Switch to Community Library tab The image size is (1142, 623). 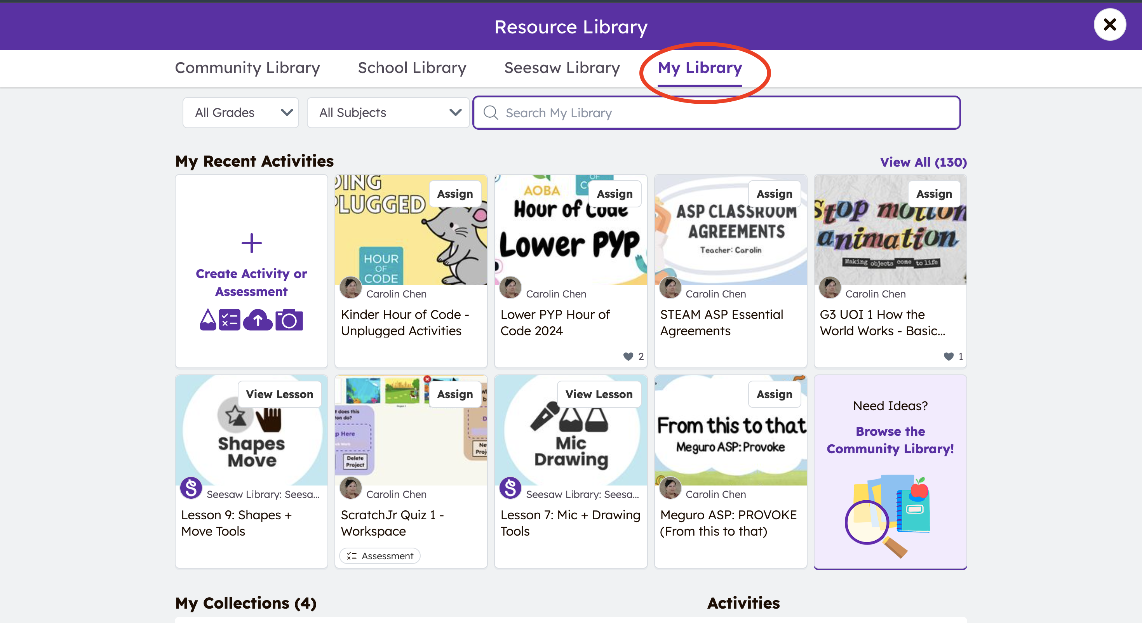pos(247,68)
